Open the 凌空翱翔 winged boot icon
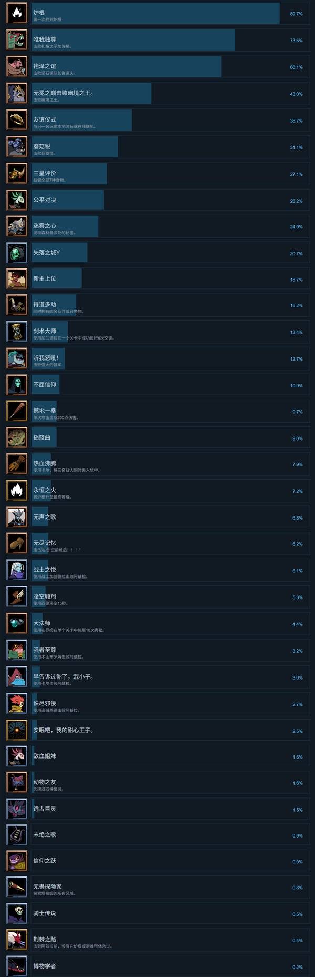Screen dimensions: 315x977 pos(16,597)
